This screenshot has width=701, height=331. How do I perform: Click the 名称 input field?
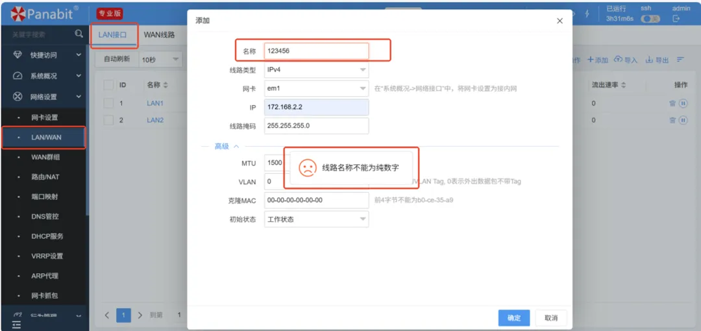tap(316, 51)
